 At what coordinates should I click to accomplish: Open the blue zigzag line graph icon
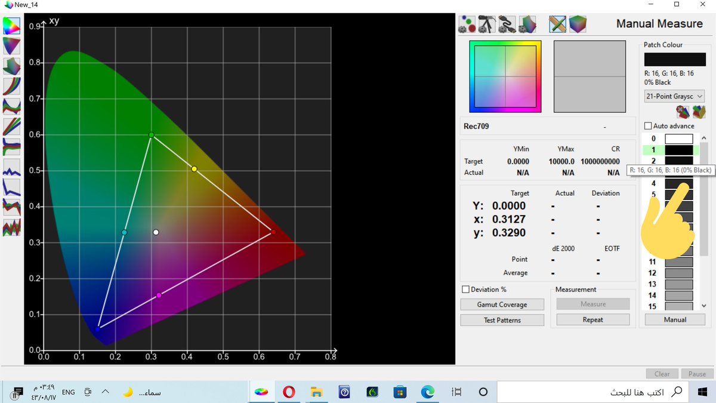click(x=12, y=167)
